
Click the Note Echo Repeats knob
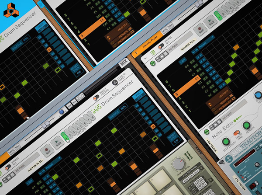pyautogui.click(x=246, y=125)
